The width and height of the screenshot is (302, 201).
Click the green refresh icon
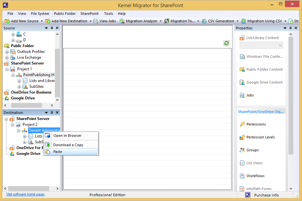click(226, 43)
